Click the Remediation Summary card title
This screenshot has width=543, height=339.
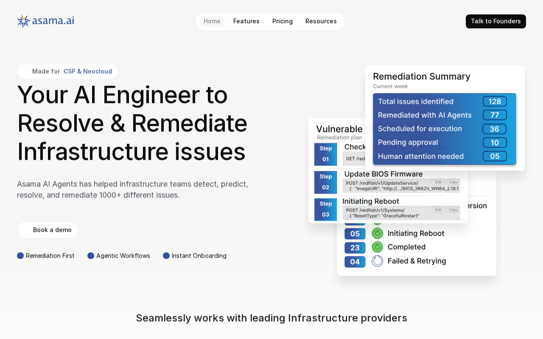[x=422, y=77]
